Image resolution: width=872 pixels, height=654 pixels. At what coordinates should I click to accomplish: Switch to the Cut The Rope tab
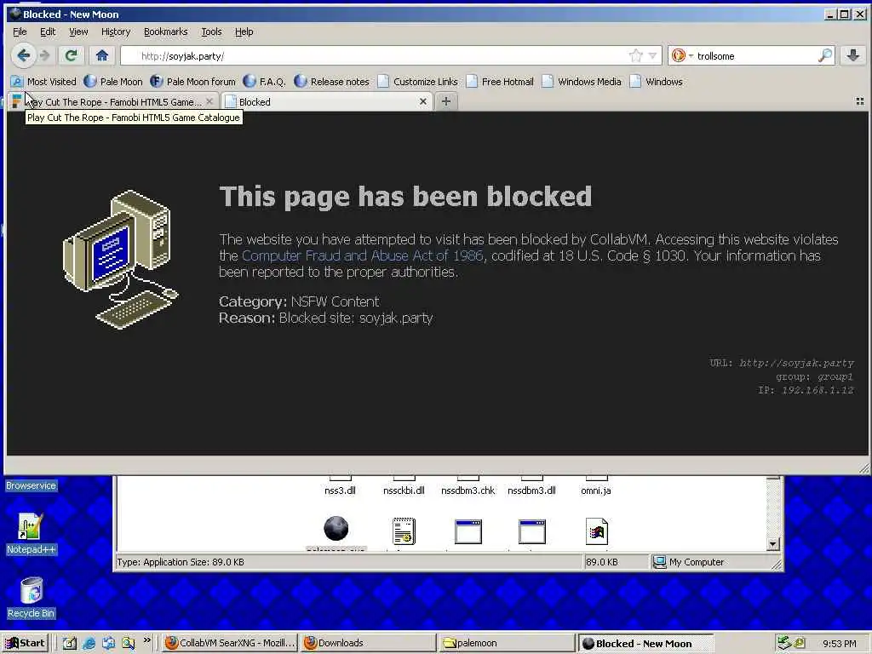pos(112,102)
